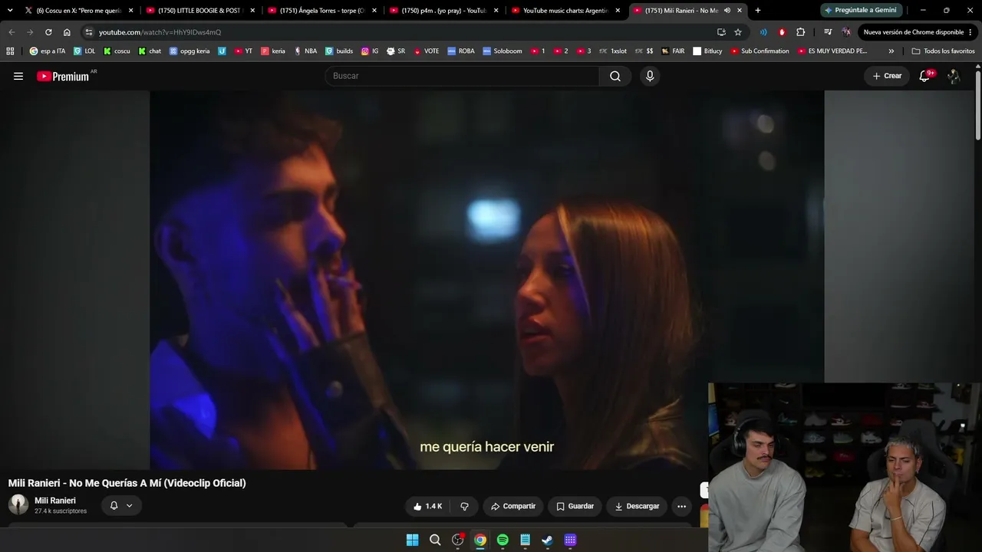Go to YouTube Premium home logo

point(63,76)
